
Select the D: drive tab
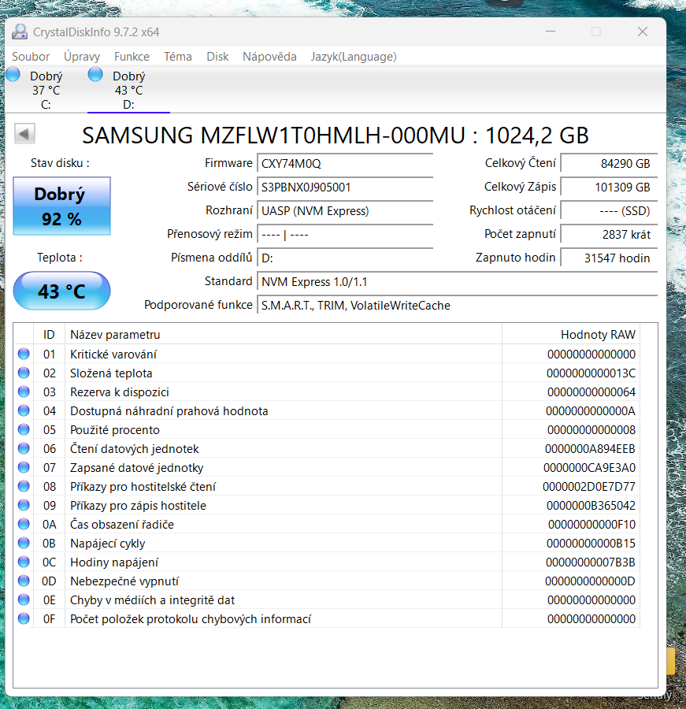click(x=128, y=89)
